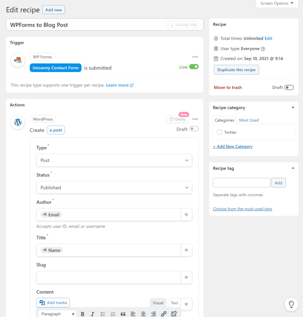Click Duplicate this recipe button
Image resolution: width=303 pixels, height=317 pixels.
pyautogui.click(x=236, y=70)
